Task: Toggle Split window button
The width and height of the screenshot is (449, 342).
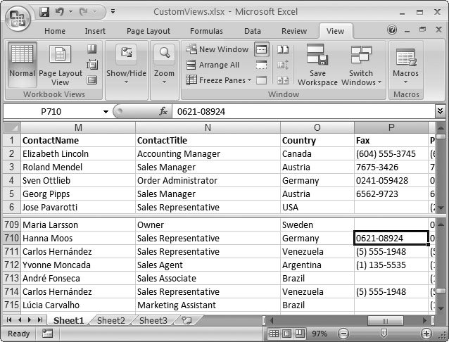Action: [262, 49]
